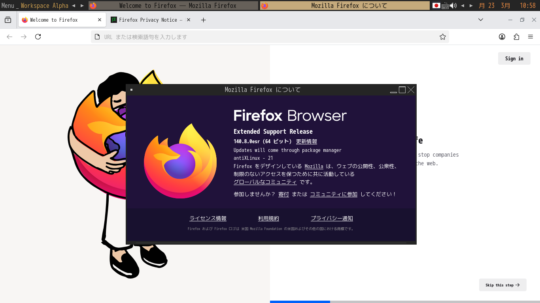Open the Firefox View icon
The image size is (540, 303).
click(x=8, y=20)
